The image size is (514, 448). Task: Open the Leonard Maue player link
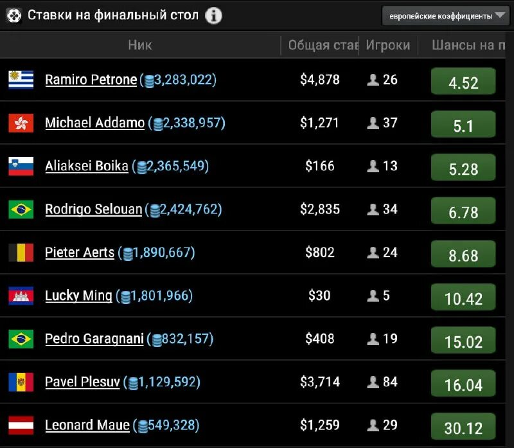(x=87, y=425)
